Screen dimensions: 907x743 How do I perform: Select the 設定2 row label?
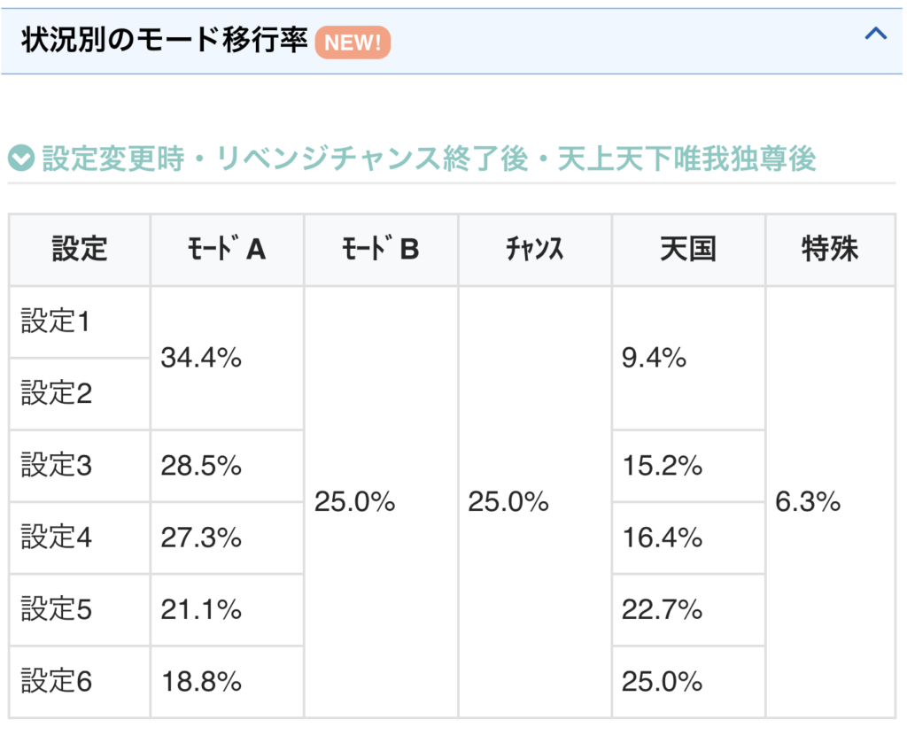57,393
